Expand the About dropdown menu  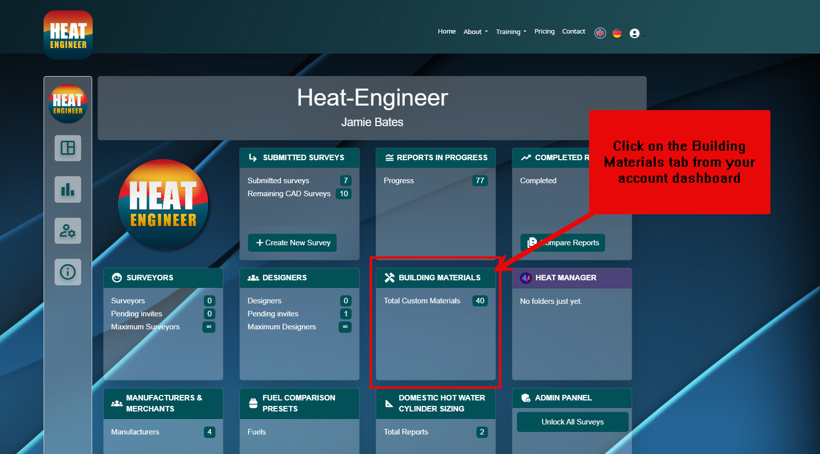(x=475, y=32)
